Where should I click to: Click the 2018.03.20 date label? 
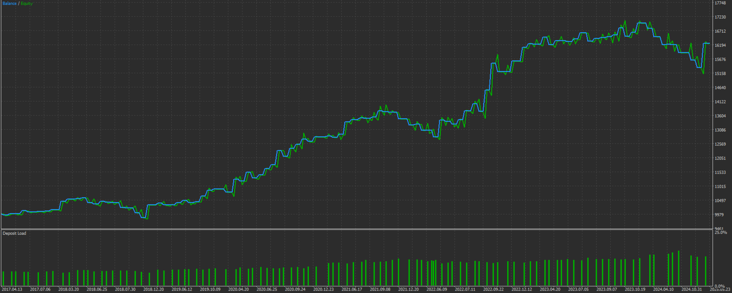click(x=69, y=289)
